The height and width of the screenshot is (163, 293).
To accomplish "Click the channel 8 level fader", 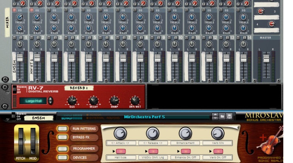I will 140,58.
